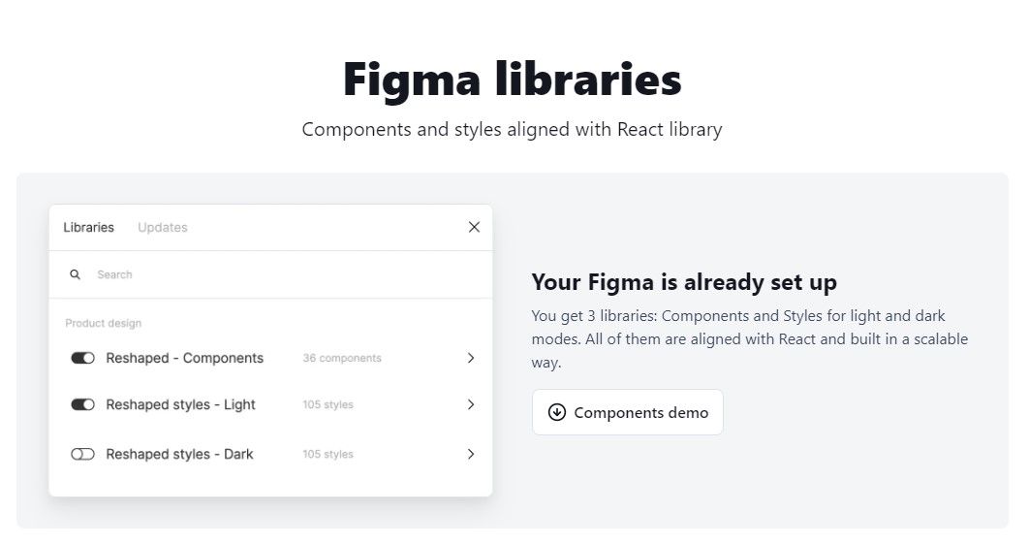Expand Reshaped - Components chevron arrow

tap(471, 358)
